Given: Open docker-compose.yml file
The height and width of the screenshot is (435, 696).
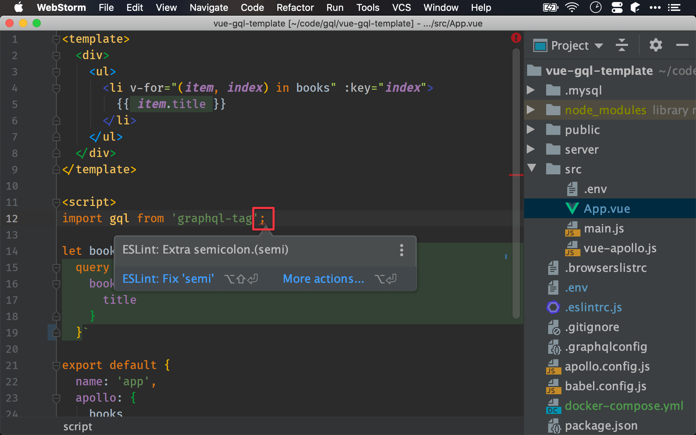Looking at the screenshot, I should [624, 406].
